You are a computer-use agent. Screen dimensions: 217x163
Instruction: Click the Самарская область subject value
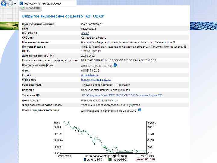click(x=93, y=38)
